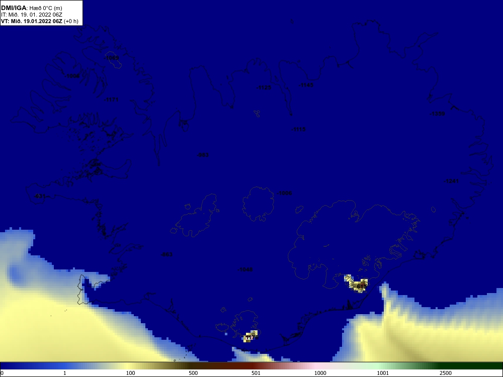
Task: Click the VT: Mið. 19.01.2022 06Z (+0 h) line
Action: 39,21
